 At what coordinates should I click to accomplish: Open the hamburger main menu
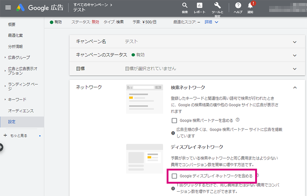[x=8, y=8]
